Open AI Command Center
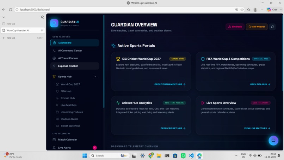 click(x=75, y=51)
